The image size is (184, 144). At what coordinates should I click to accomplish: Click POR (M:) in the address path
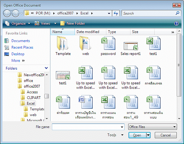tap(43, 13)
